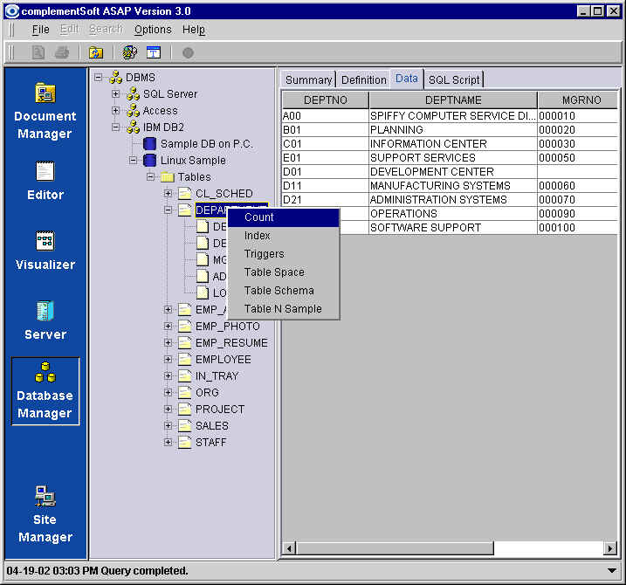
Task: Click the IBM DB2 node icon
Action: 133,127
